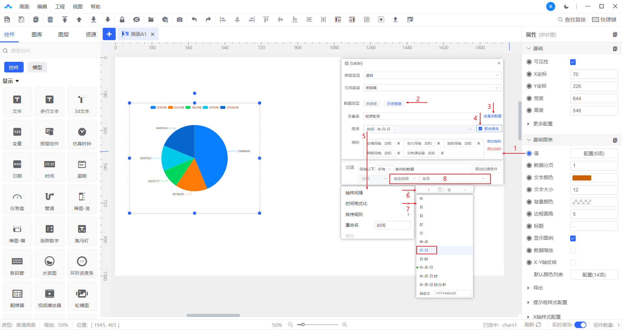Viewport: 622px width, 330px height.
Task: Switch to the 图层 tab
Action: coord(63,35)
